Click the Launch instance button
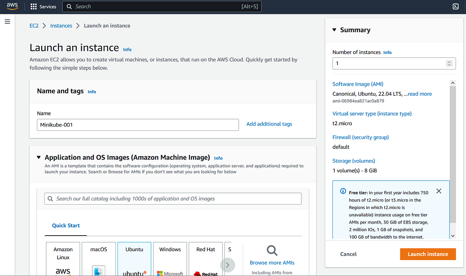466x276 pixels. pos(428,254)
